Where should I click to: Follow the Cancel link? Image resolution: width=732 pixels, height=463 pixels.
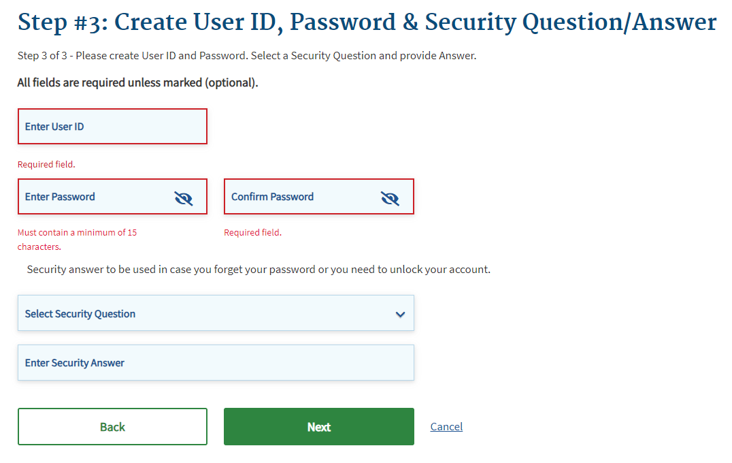(x=446, y=427)
